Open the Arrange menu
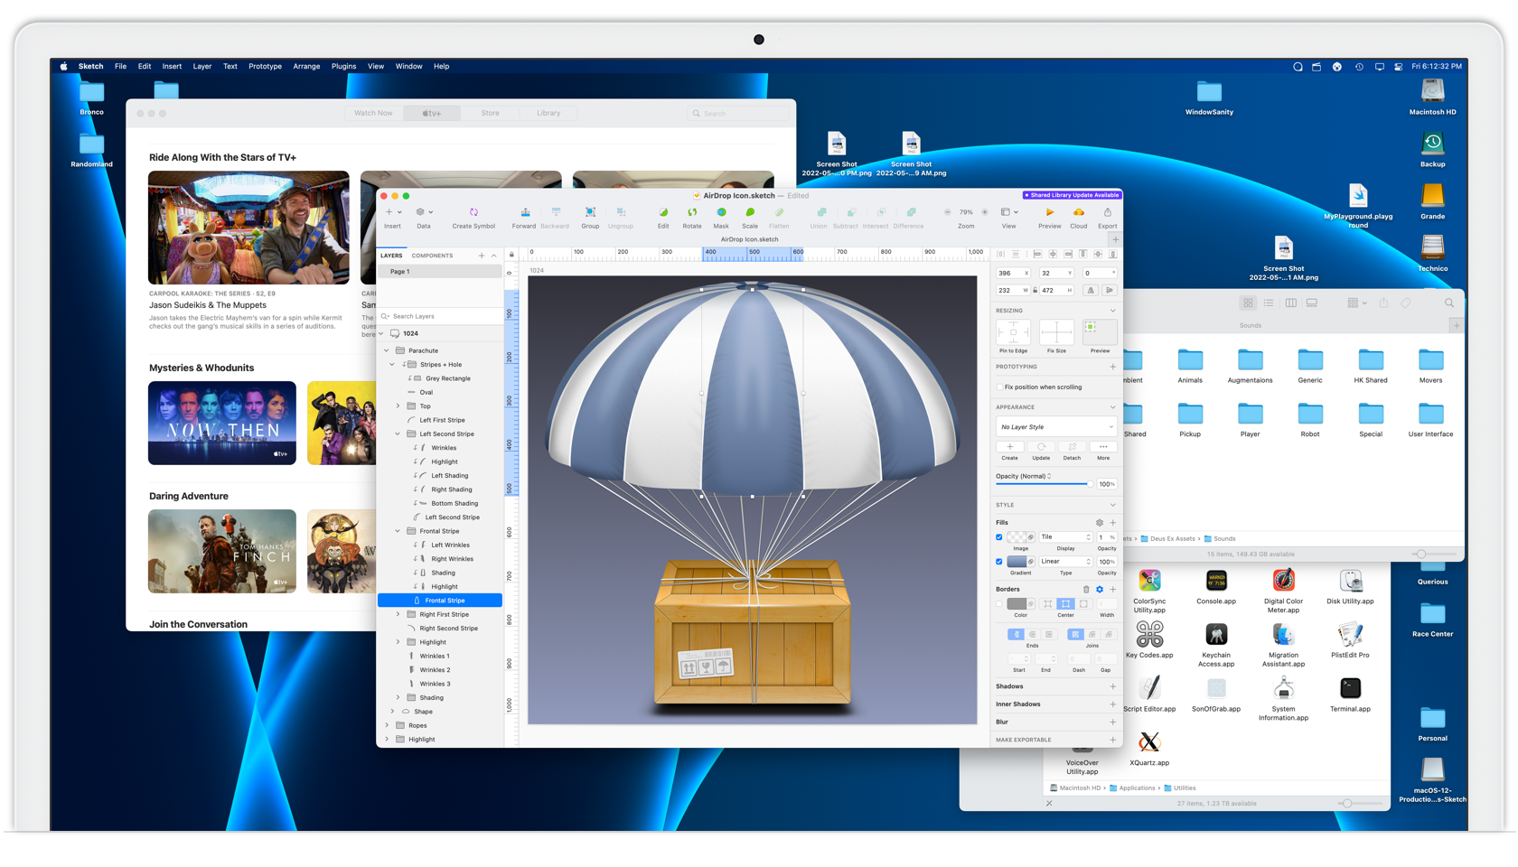The height and width of the screenshot is (867, 1518). pos(306,66)
